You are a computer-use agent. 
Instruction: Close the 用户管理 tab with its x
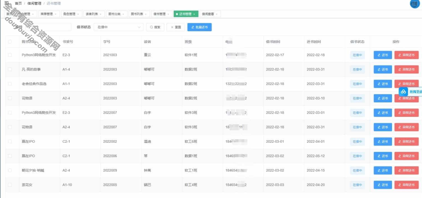coord(33,14)
